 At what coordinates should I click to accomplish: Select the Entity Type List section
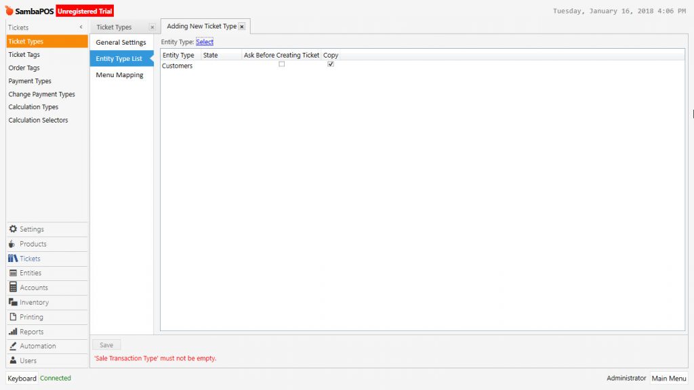coord(121,58)
